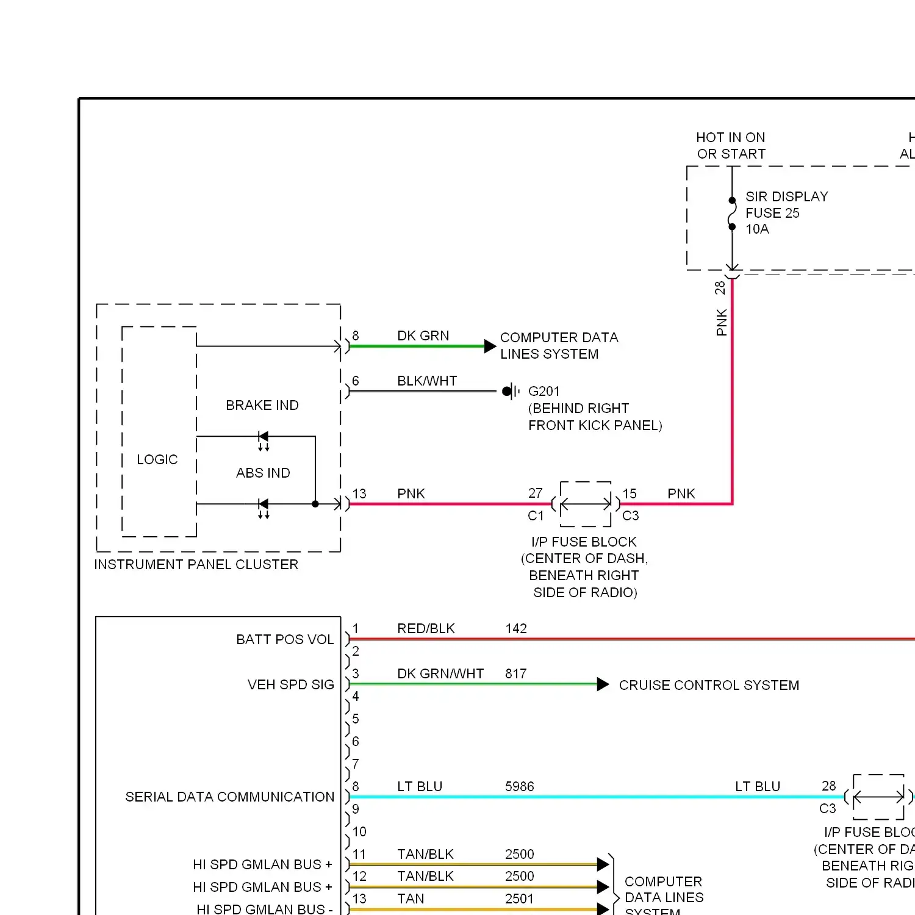915x915 pixels.
Task: Click the "10A" fuse rating
Action: (757, 229)
